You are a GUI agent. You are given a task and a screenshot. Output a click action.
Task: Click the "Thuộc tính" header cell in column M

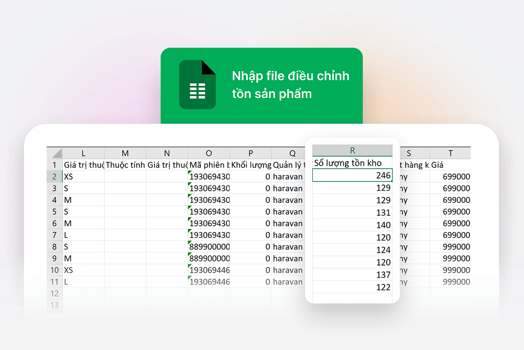click(x=125, y=165)
